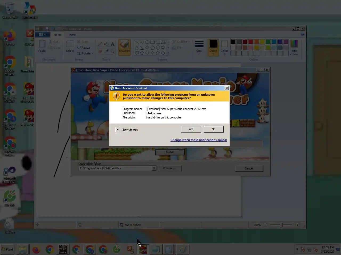Close the User Account Control dialog
The width and height of the screenshot is (341, 255).
click(226, 88)
